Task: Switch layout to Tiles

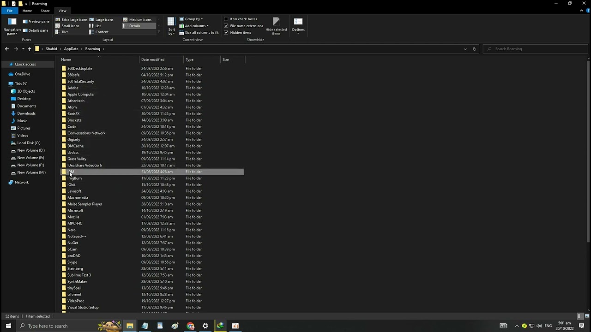Action: (x=62, y=32)
